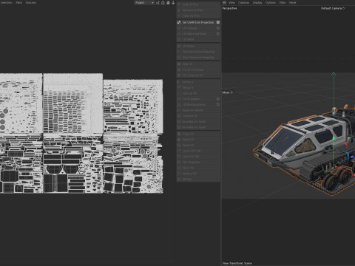Open UV Rectangularize options gear
Image resolution: width=355 pixels, height=266 pixels.
pos(218,105)
